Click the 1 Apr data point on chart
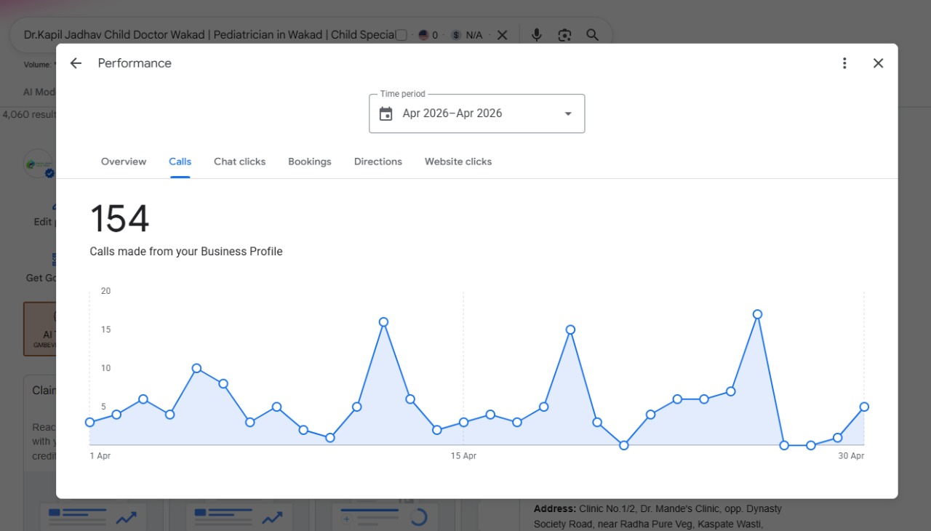Image resolution: width=931 pixels, height=531 pixels. pyautogui.click(x=89, y=422)
